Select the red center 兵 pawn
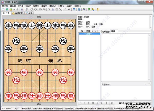Screen dimensions: 154x111 click(40, 72)
